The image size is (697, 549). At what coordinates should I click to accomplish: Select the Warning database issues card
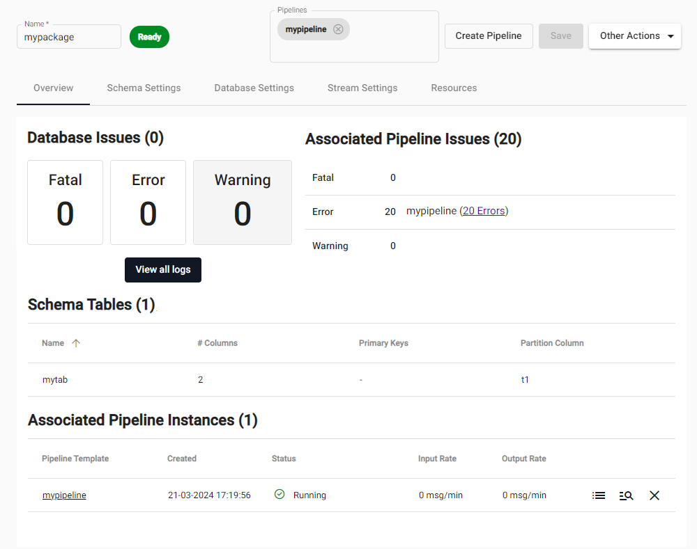point(243,202)
